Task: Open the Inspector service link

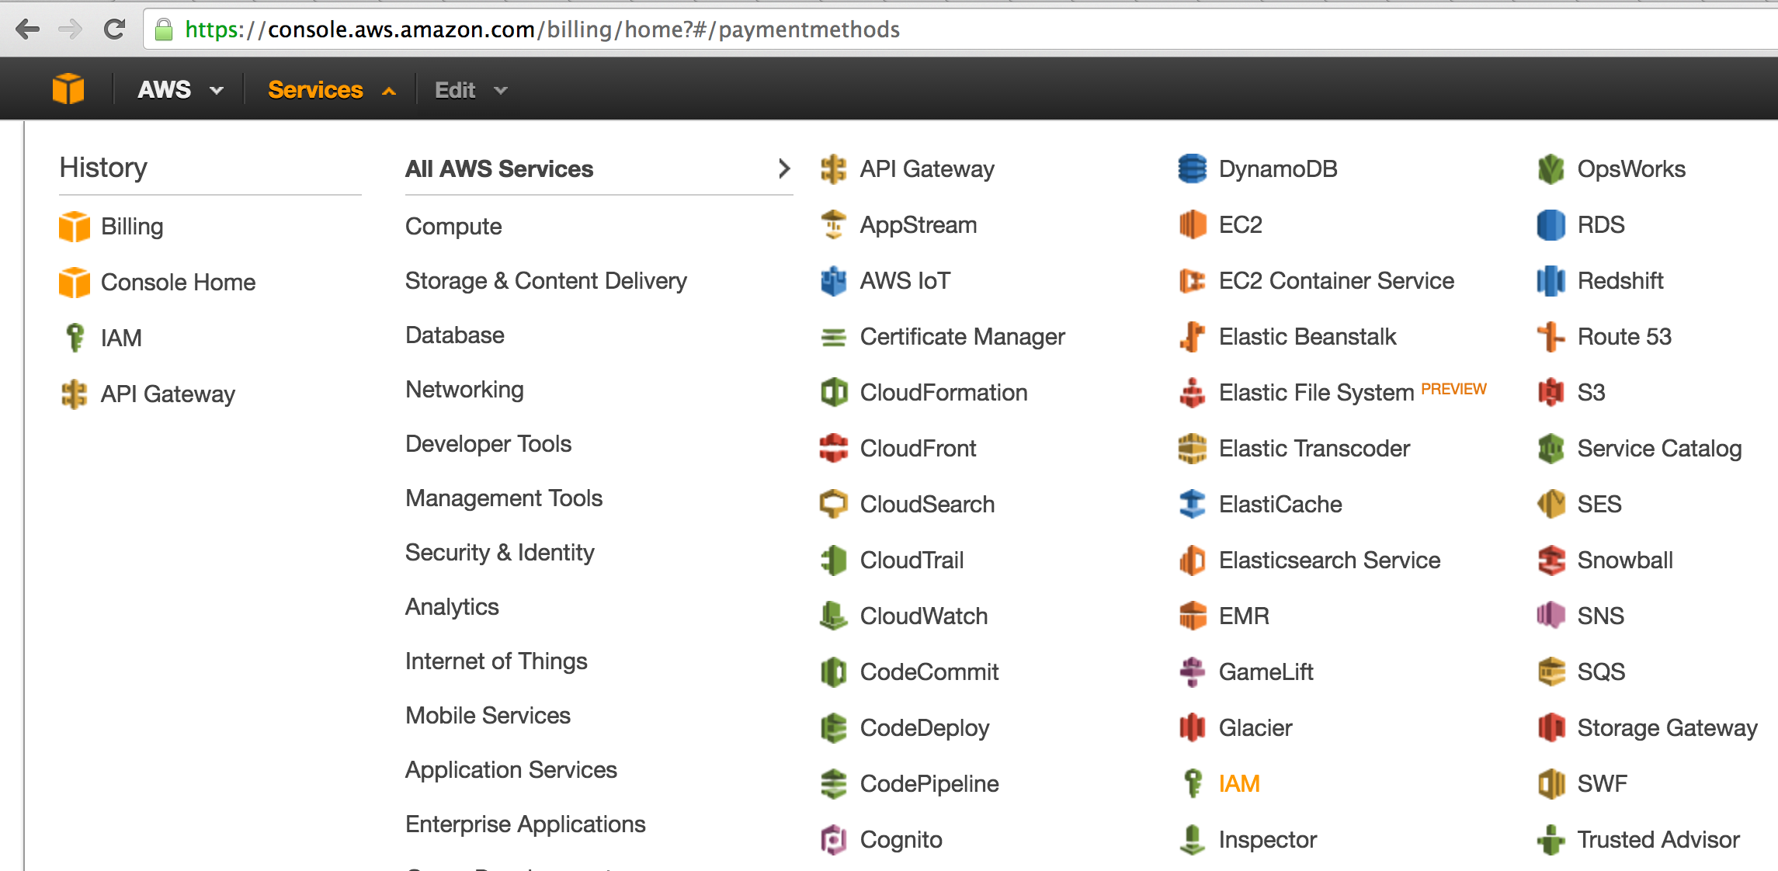Action: (1267, 839)
